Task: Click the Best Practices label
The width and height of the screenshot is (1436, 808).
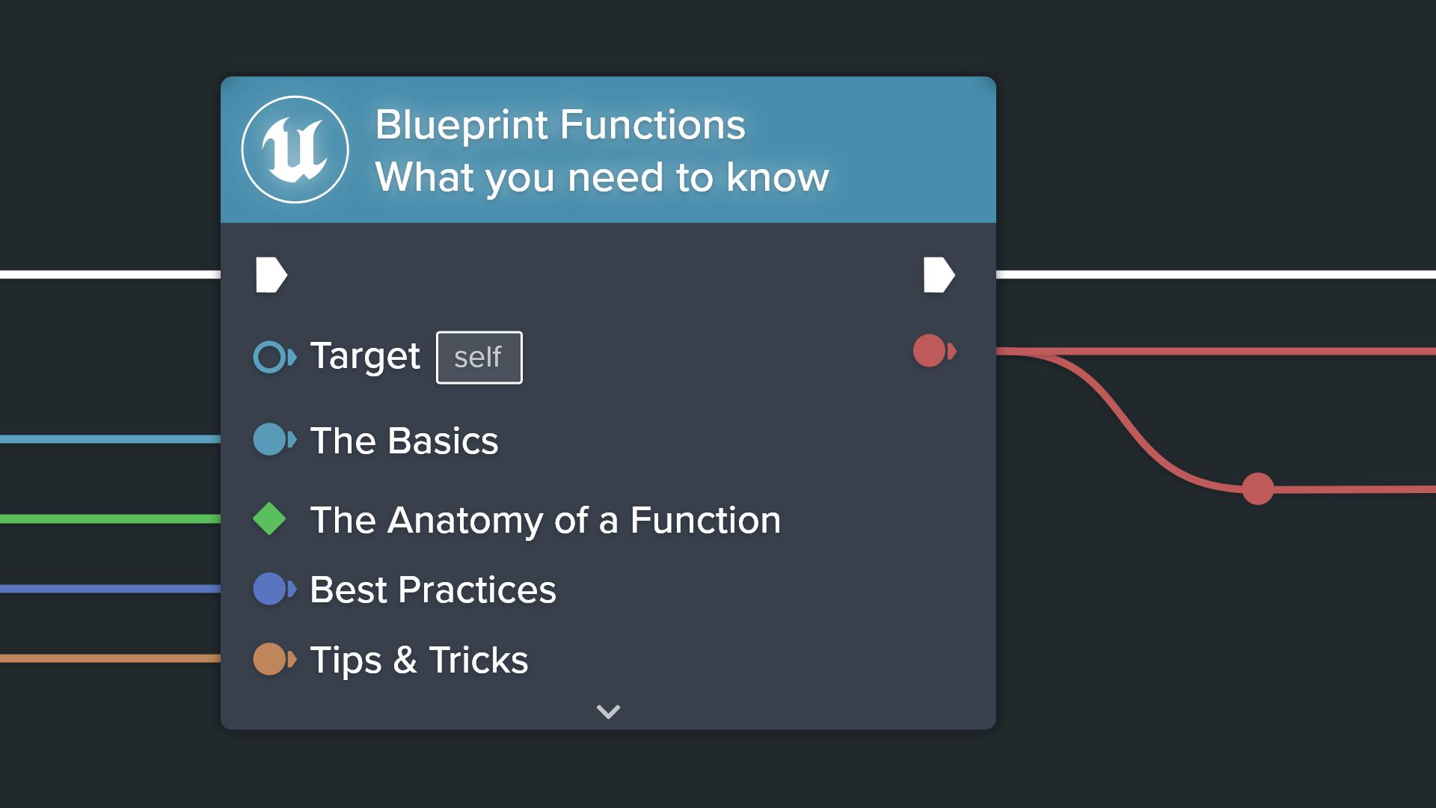Action: coord(433,590)
